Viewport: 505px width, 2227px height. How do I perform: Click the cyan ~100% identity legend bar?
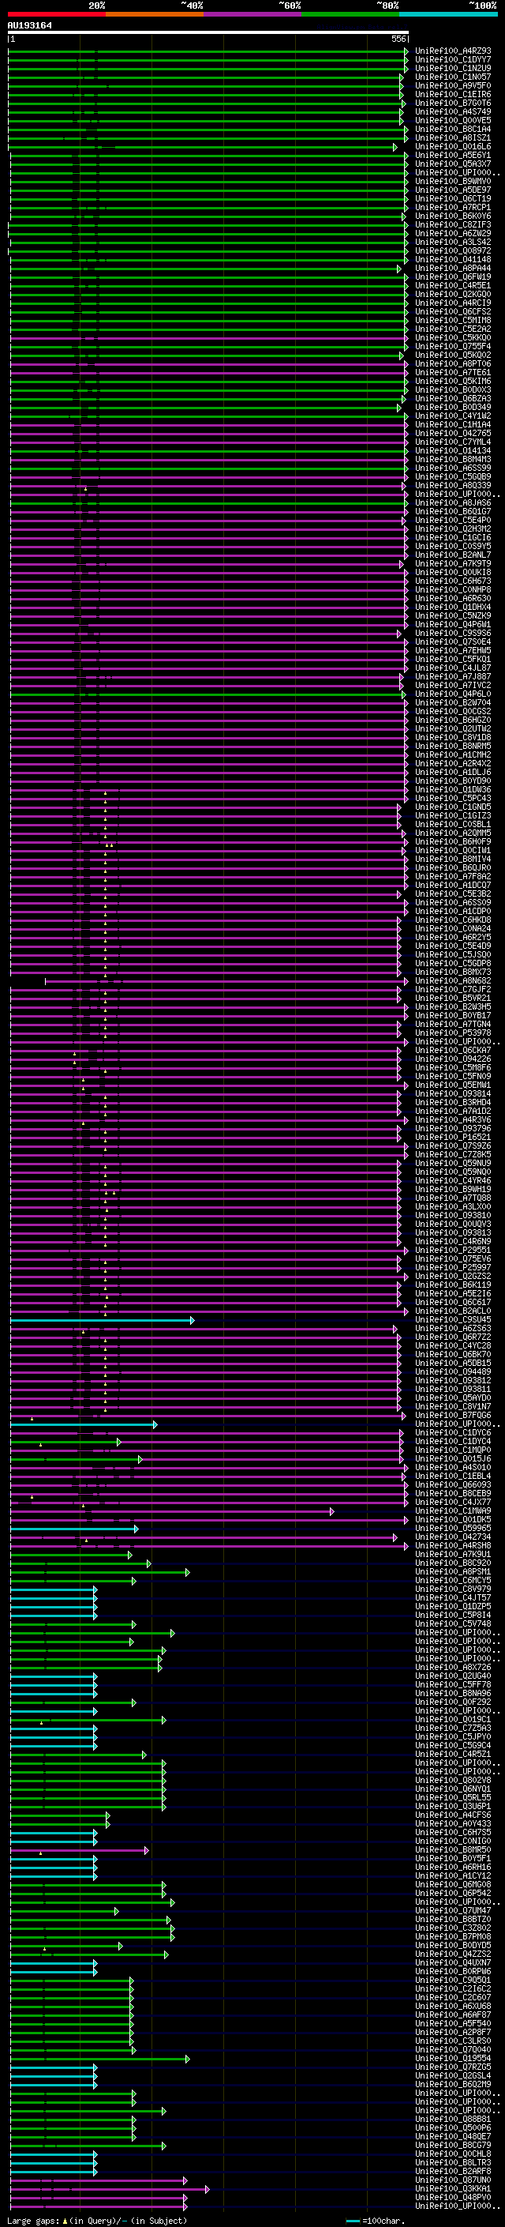click(x=448, y=14)
